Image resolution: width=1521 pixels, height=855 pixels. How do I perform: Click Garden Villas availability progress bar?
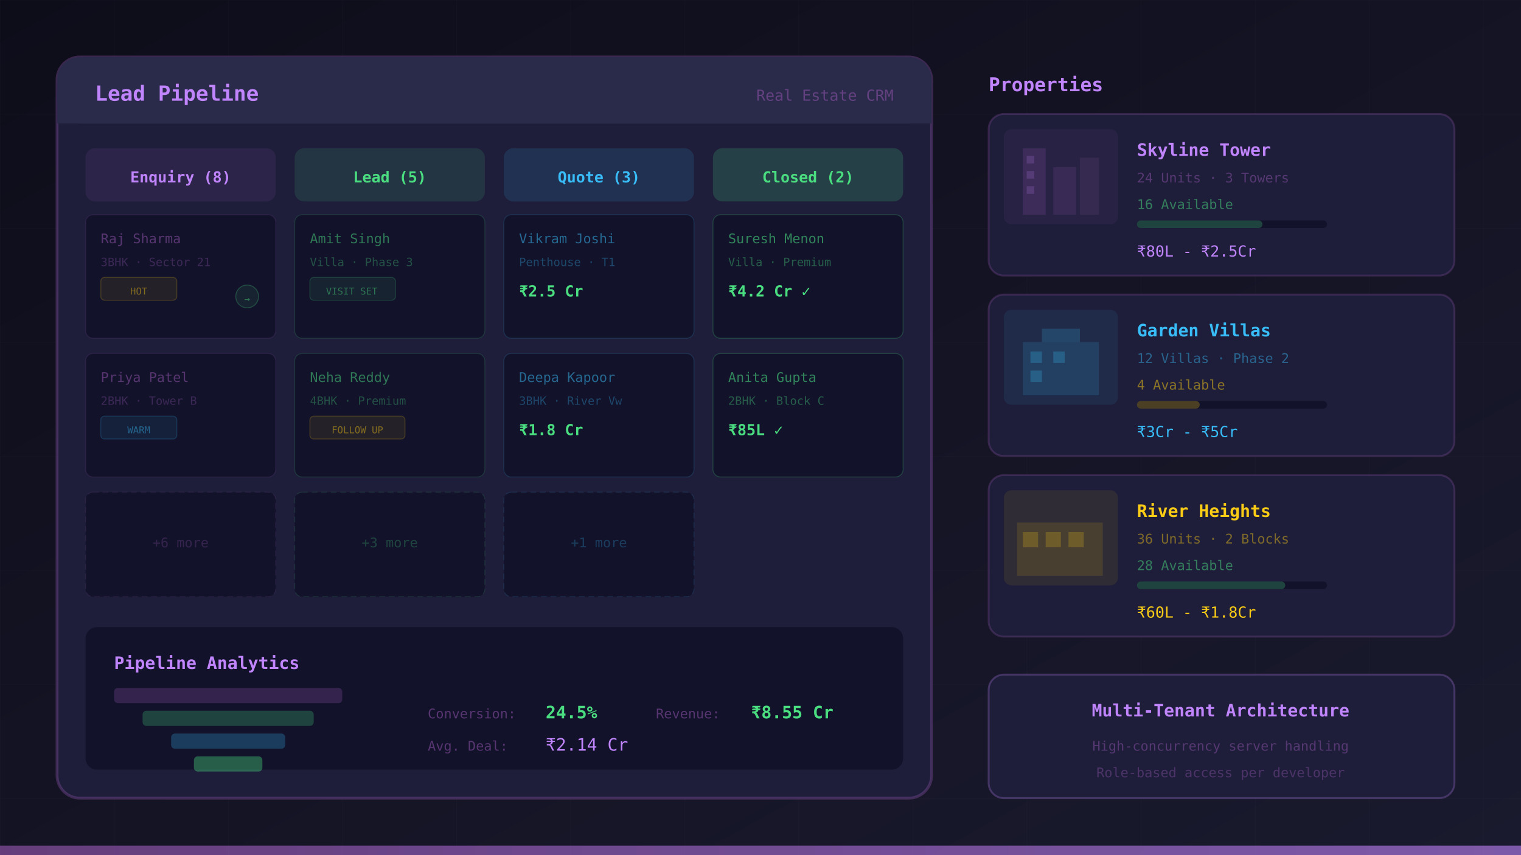coord(1232,405)
